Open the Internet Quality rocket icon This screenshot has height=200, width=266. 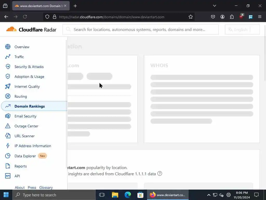[8, 86]
